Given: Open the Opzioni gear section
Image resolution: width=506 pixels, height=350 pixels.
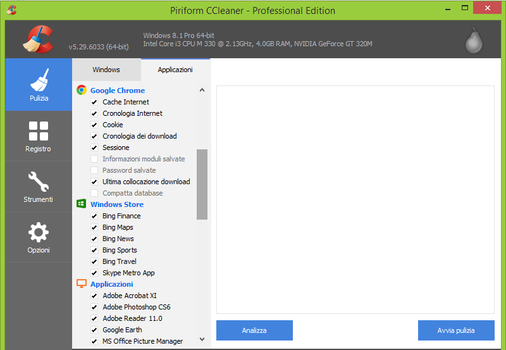Looking at the screenshot, I should (39, 237).
